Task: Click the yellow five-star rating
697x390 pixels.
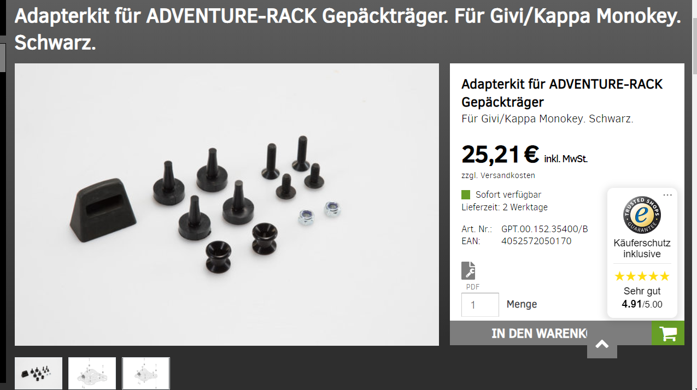Action: [642, 276]
